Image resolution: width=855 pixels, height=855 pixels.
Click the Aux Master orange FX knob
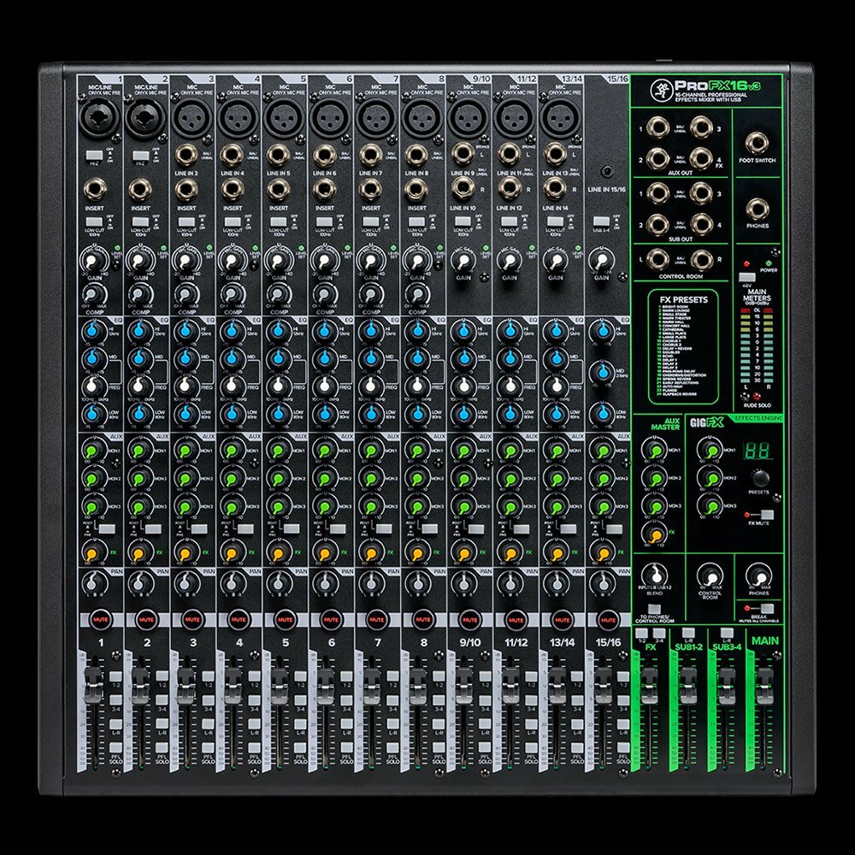[655, 534]
